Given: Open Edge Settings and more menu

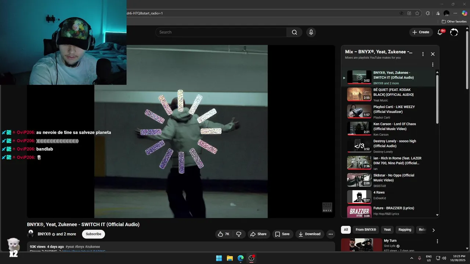Looking at the screenshot, I should [x=455, y=13].
